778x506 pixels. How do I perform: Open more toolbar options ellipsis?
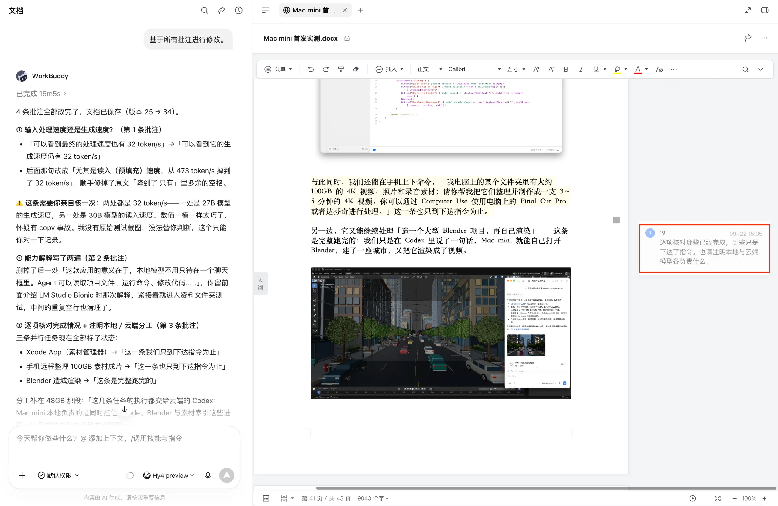point(674,69)
